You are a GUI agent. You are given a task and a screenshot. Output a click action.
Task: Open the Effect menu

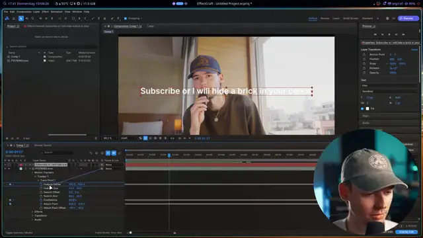46,12
